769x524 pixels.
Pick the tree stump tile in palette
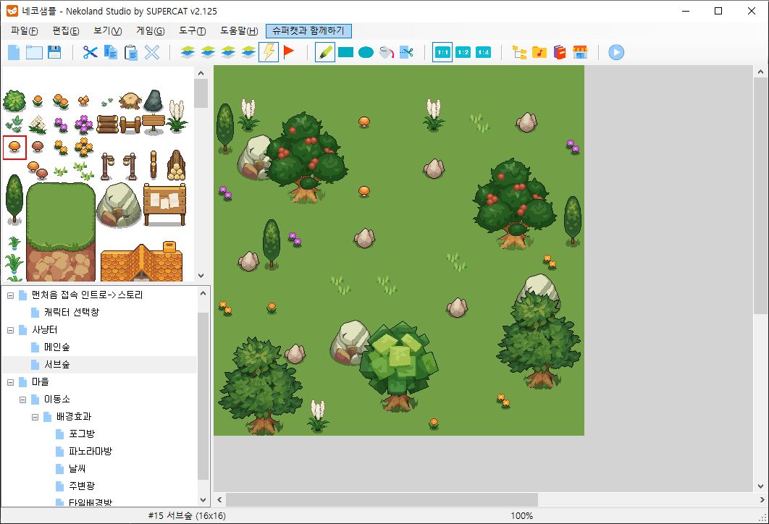point(130,101)
